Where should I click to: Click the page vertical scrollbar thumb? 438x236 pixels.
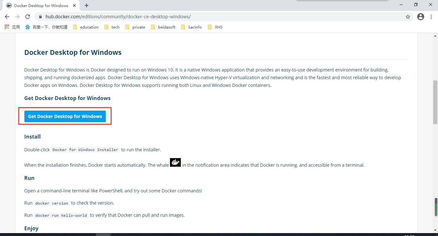click(435, 102)
